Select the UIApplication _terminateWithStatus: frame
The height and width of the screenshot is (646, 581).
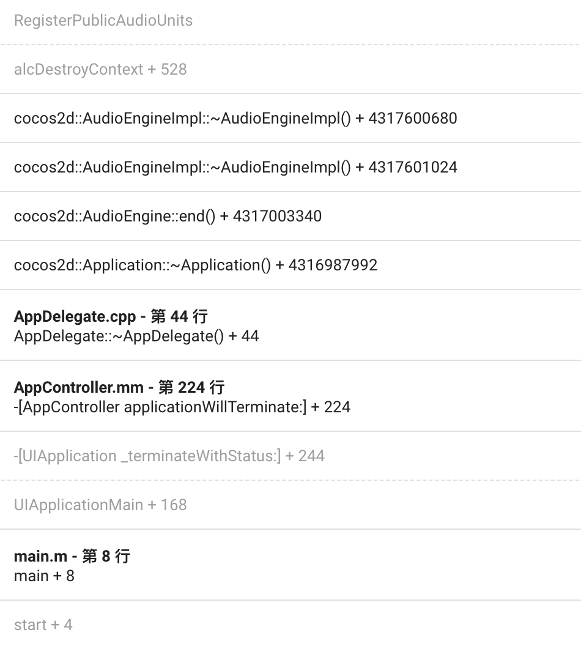pyautogui.click(x=169, y=456)
